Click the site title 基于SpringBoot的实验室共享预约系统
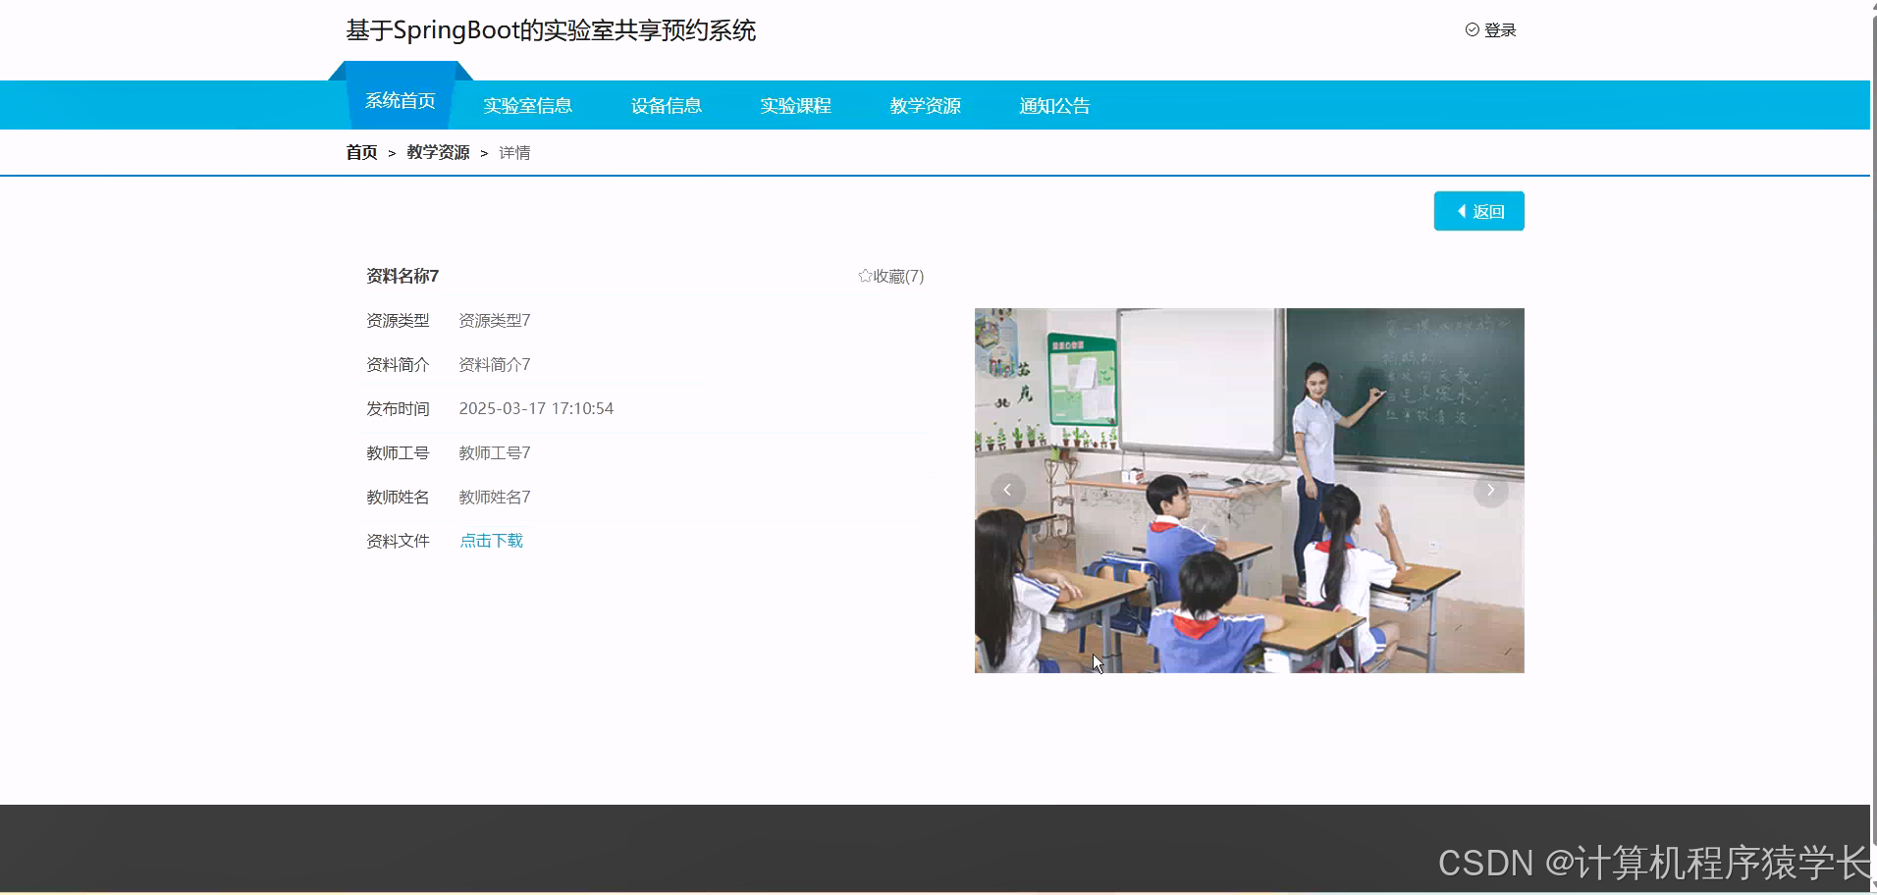This screenshot has width=1877, height=895. point(550,30)
